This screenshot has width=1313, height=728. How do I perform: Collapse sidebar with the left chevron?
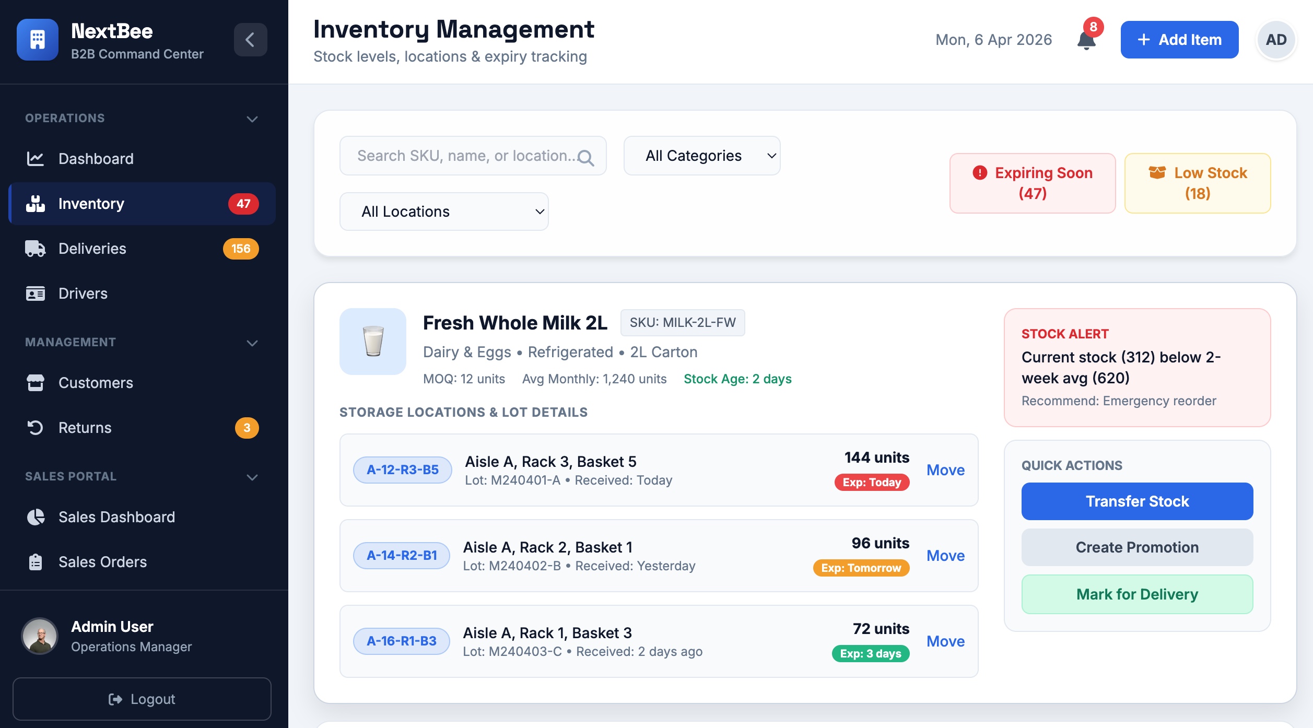click(x=250, y=40)
